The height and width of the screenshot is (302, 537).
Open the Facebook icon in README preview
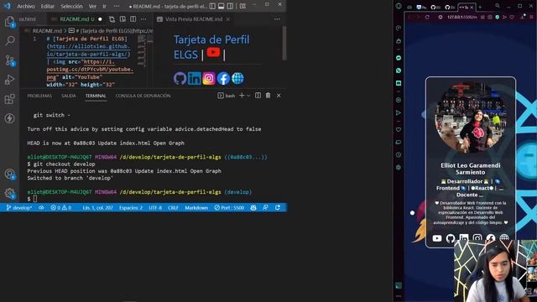point(223,78)
